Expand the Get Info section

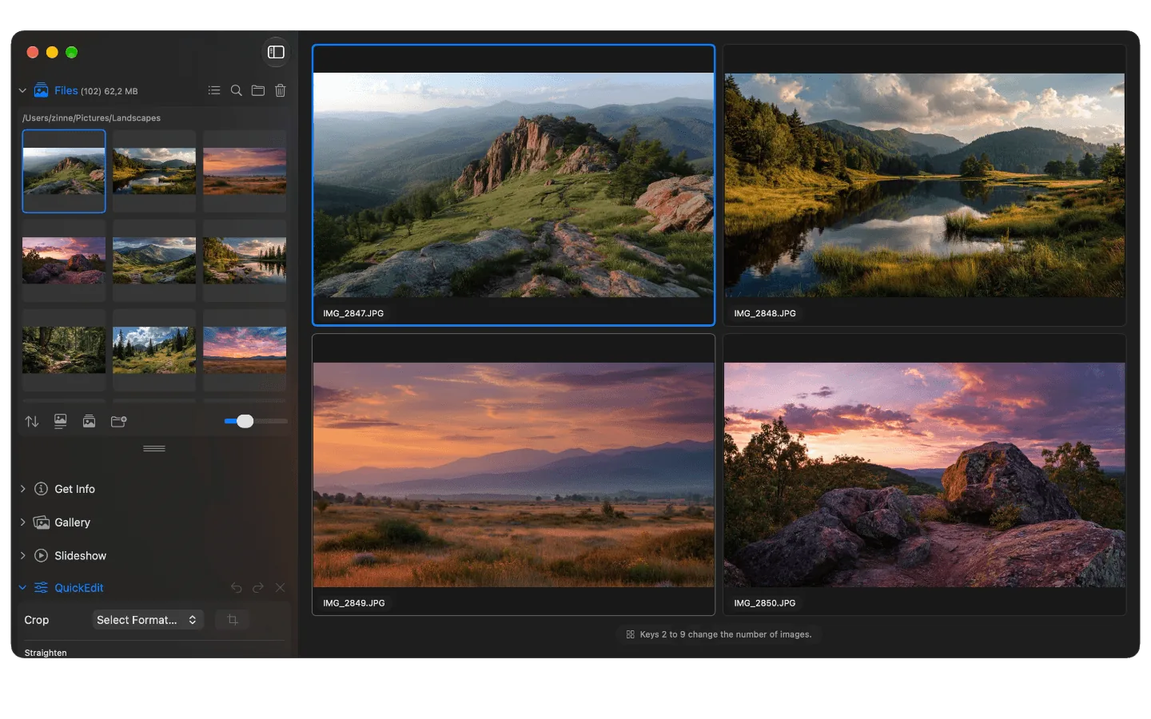pyautogui.click(x=22, y=489)
